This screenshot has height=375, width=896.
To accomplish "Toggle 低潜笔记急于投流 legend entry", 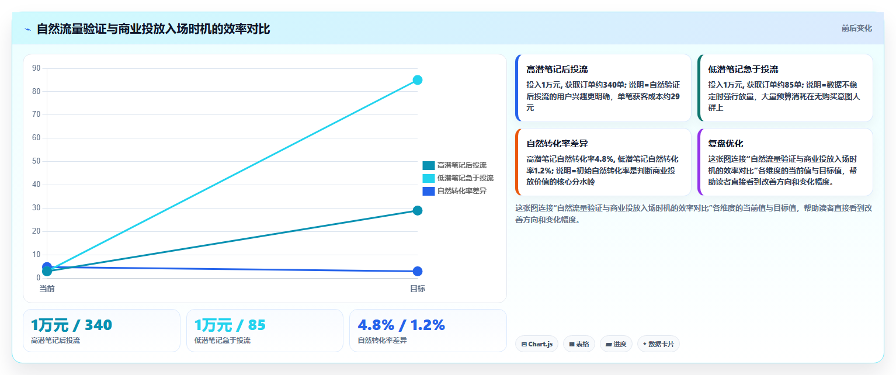I will pos(458,178).
